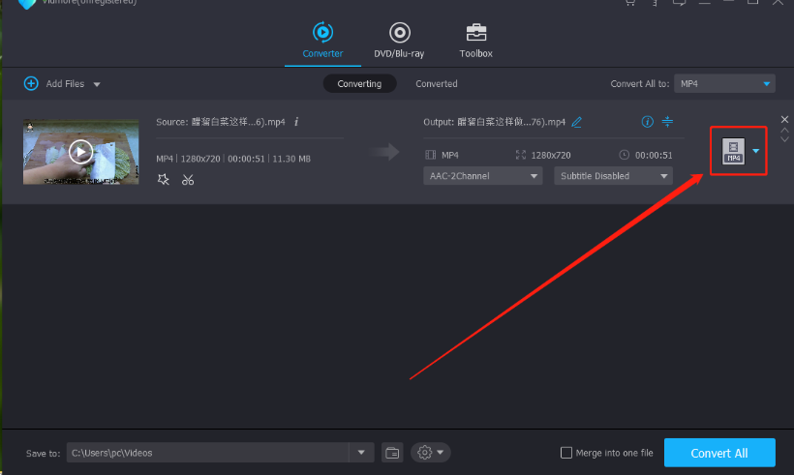The image size is (794, 475).
Task: Show the Converting list
Action: [x=359, y=83]
